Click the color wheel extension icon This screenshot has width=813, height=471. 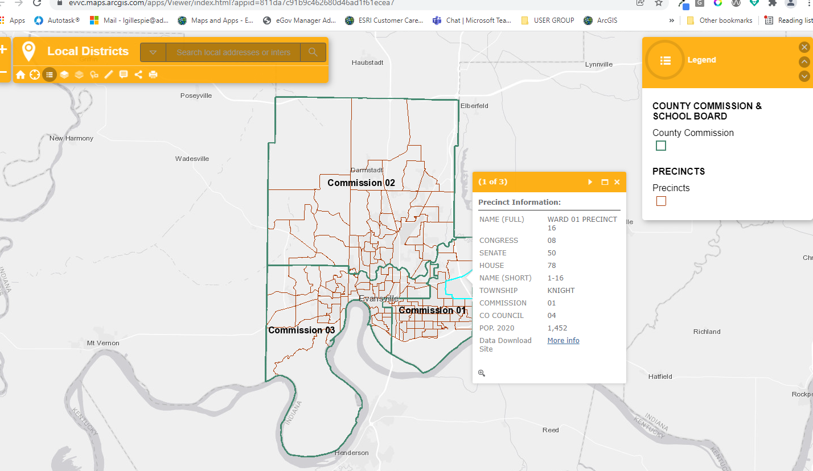[718, 3]
